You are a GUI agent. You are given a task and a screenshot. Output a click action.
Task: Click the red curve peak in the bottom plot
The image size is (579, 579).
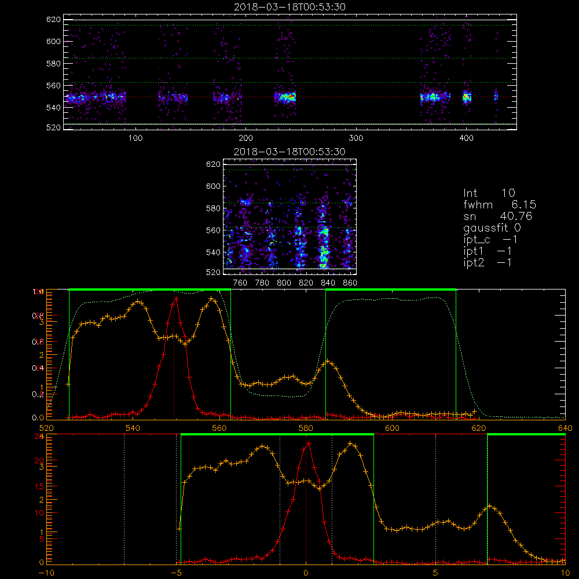coord(309,443)
